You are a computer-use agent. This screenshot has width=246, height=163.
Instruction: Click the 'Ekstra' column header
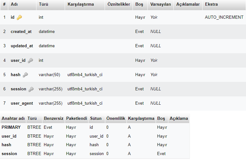[x=211, y=4]
